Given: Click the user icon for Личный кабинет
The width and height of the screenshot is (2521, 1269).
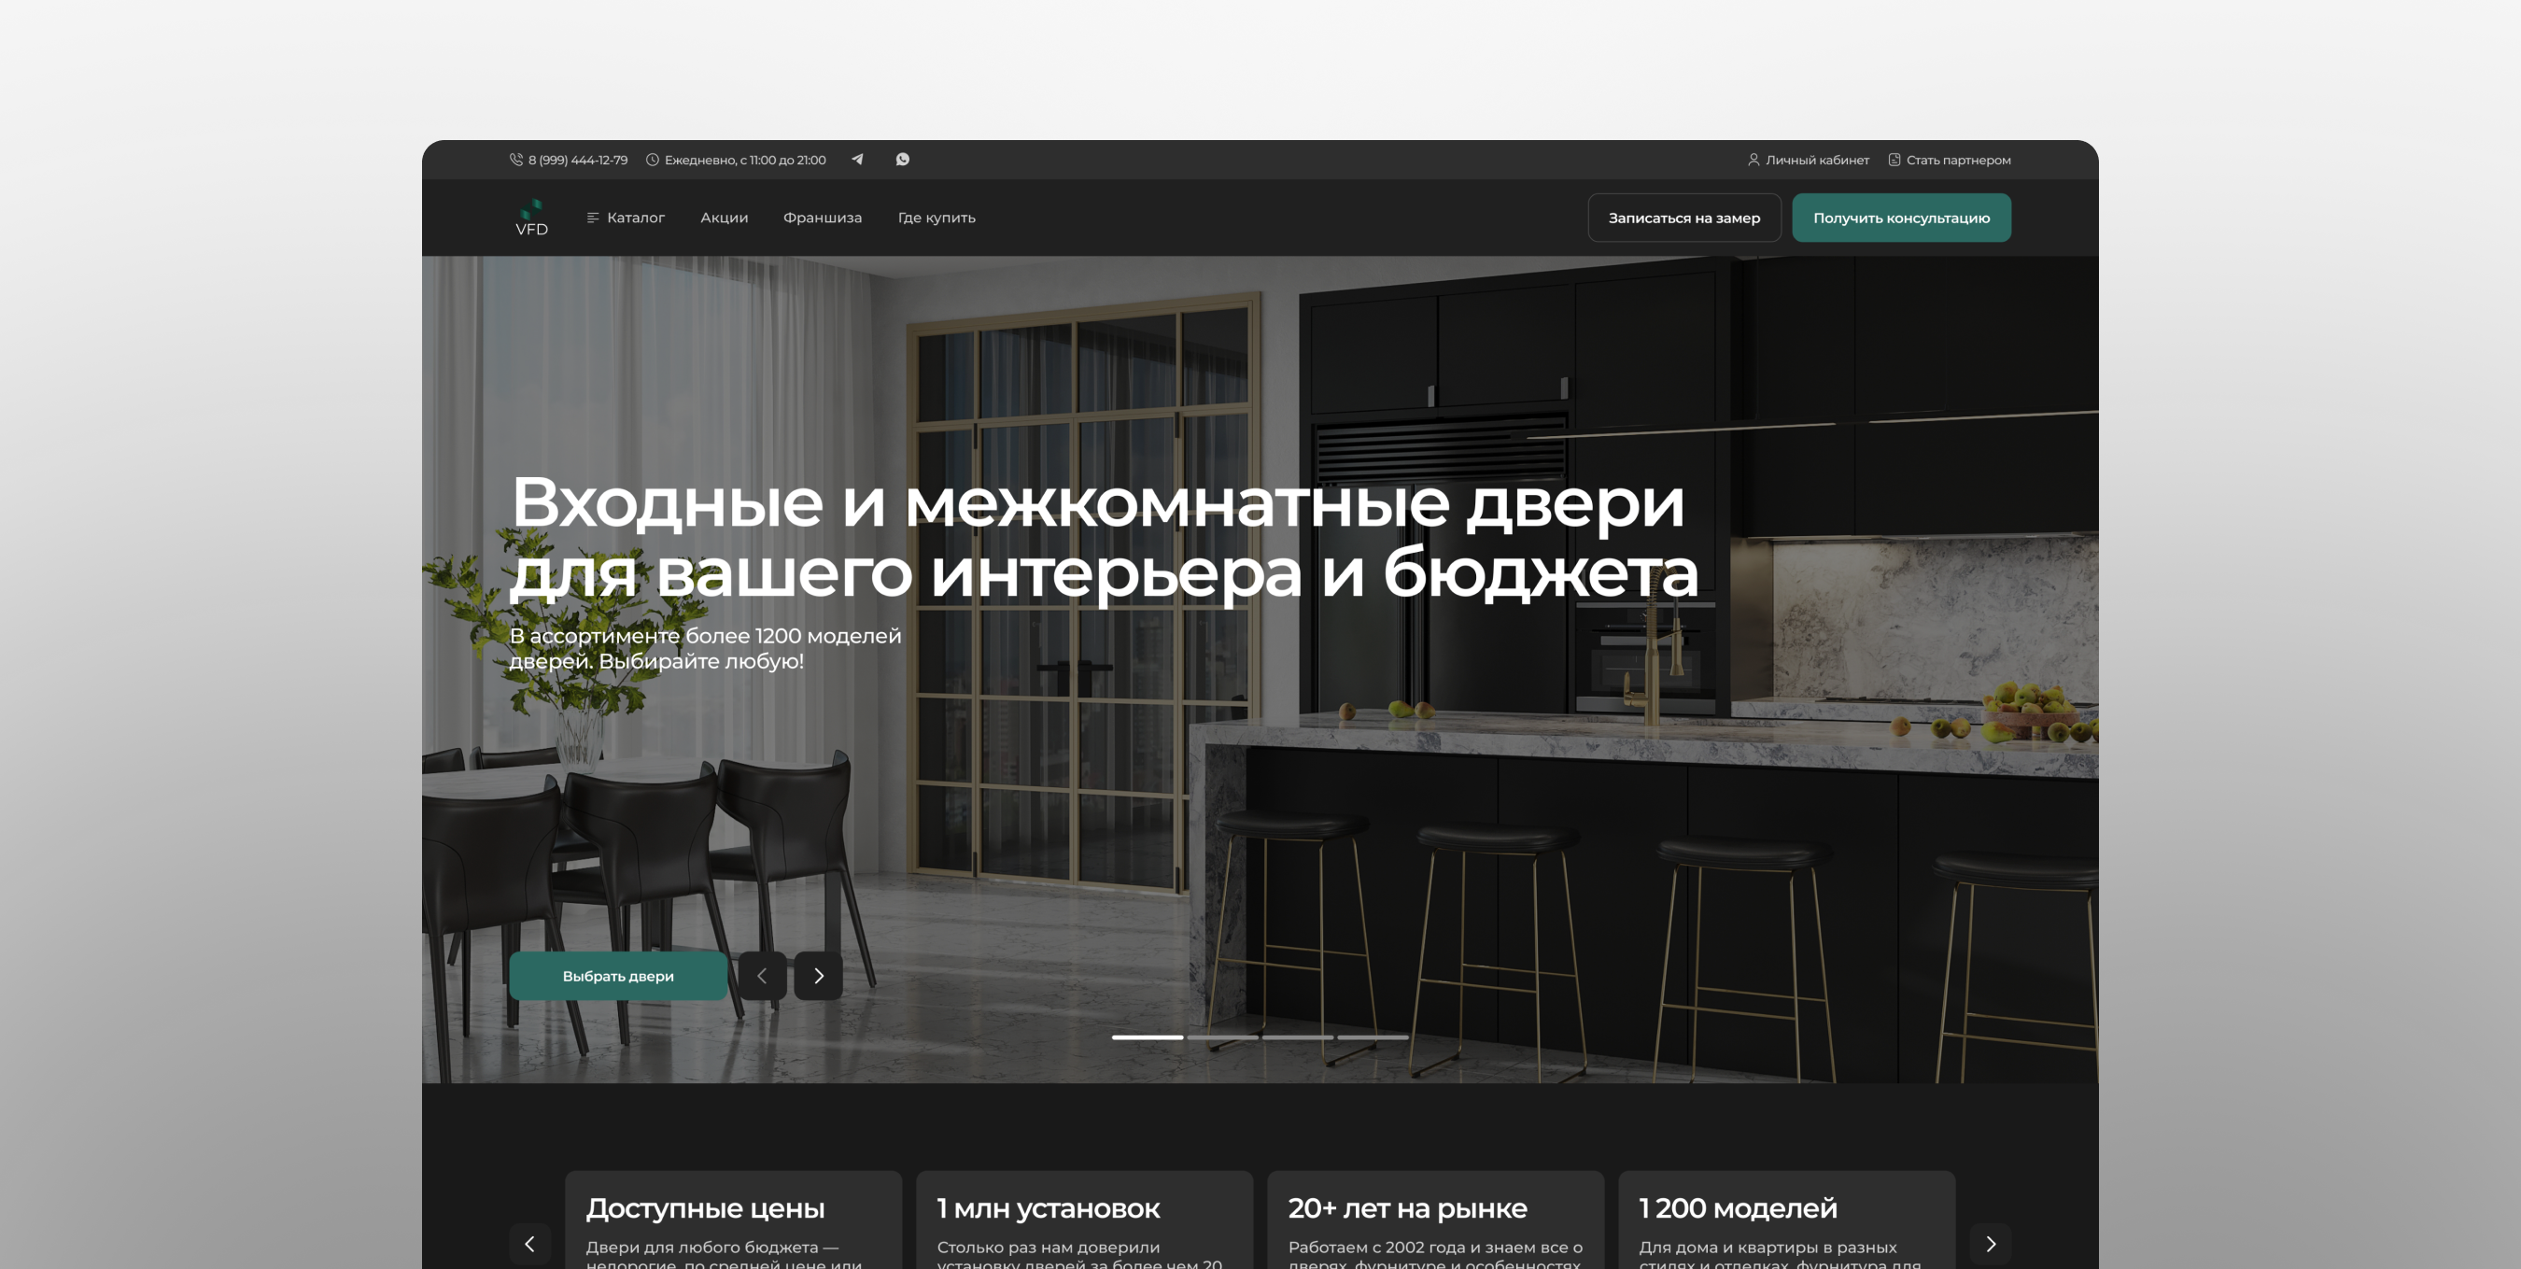Looking at the screenshot, I should [1753, 160].
